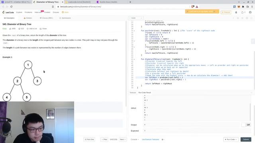Open the Submissions tab

pyautogui.click(x=65, y=18)
